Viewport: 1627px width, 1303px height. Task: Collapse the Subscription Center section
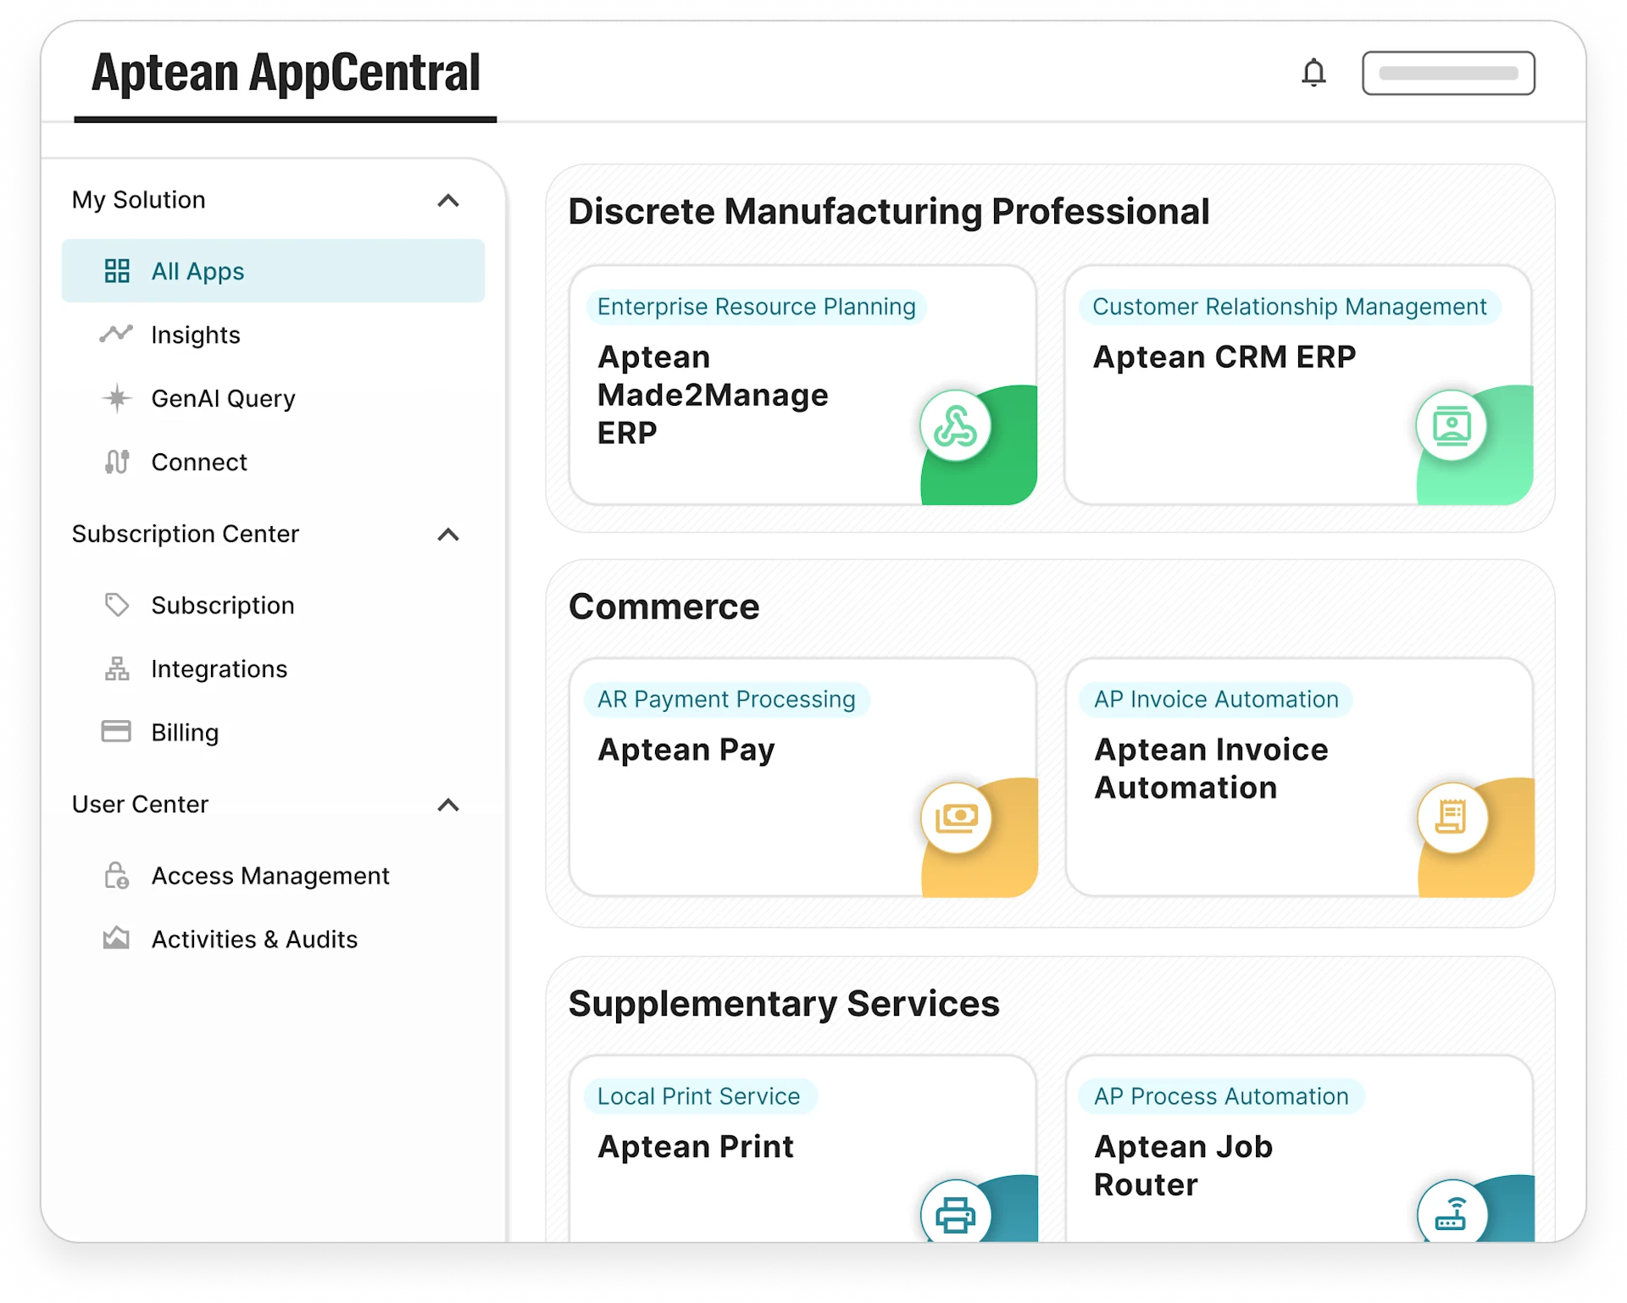coord(448,535)
